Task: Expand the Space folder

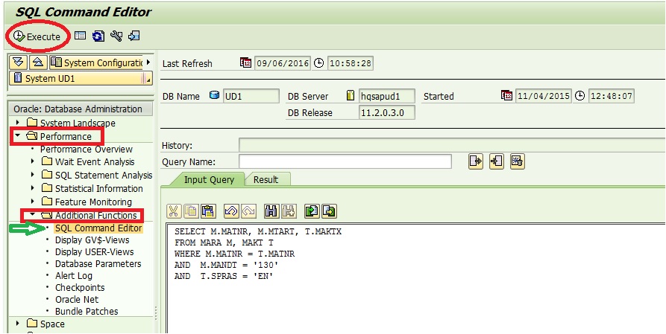Action: 17,324
